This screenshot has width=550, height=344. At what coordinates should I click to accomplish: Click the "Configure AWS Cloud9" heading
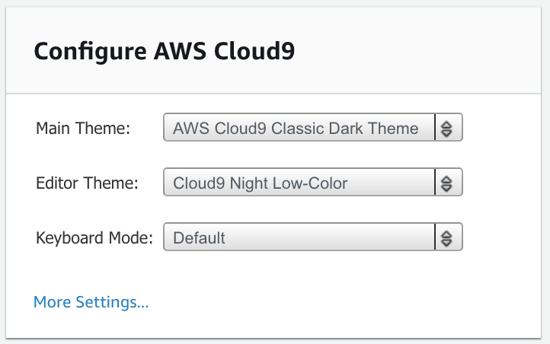pyautogui.click(x=165, y=52)
